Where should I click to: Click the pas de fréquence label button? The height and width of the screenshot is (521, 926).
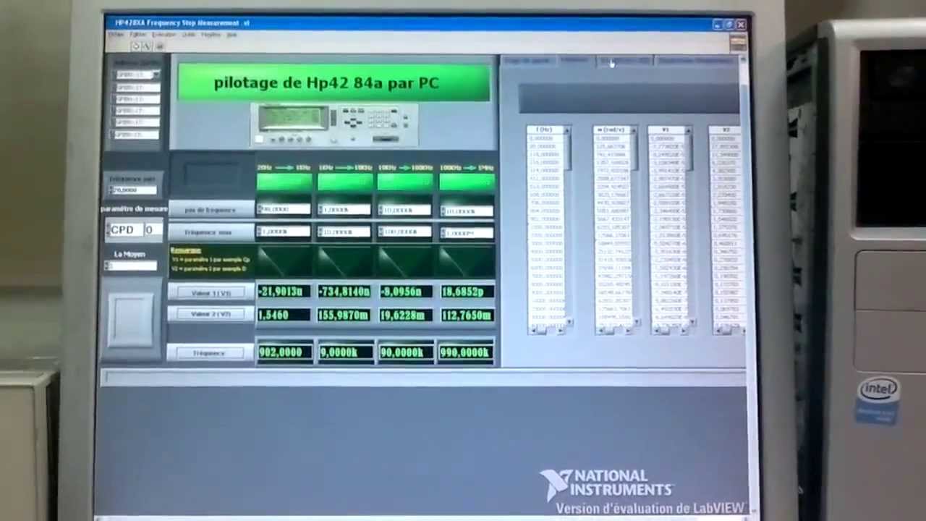click(x=211, y=210)
